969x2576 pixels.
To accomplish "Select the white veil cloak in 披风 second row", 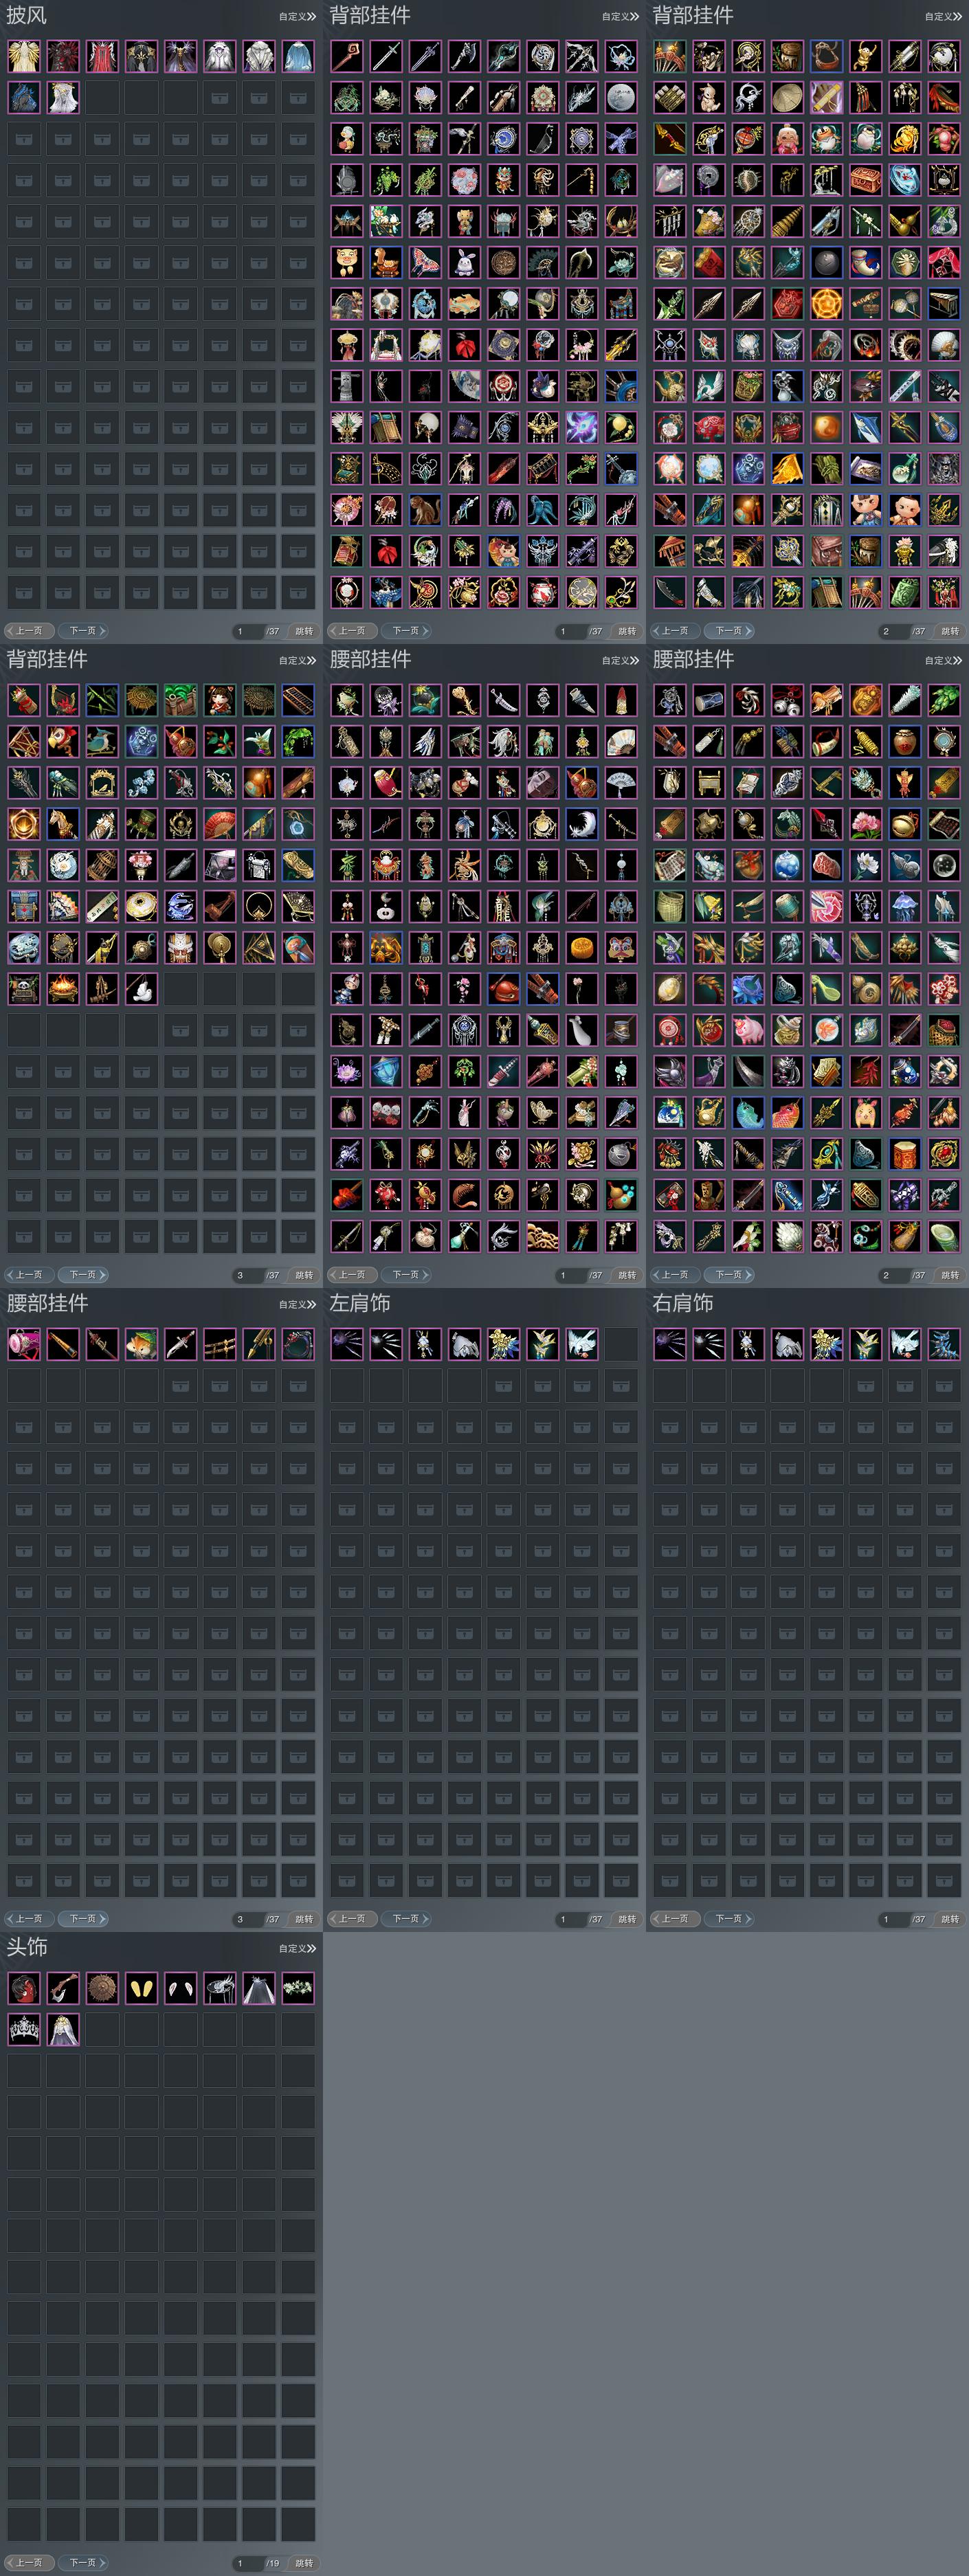I will click(x=63, y=98).
